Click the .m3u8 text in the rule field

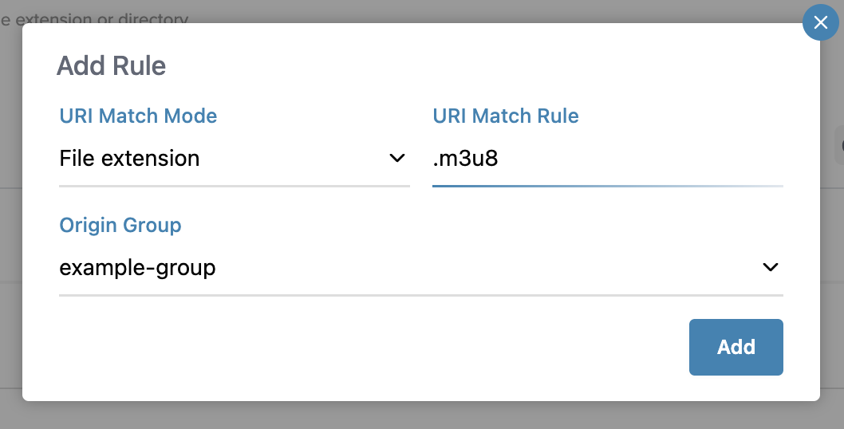click(465, 159)
